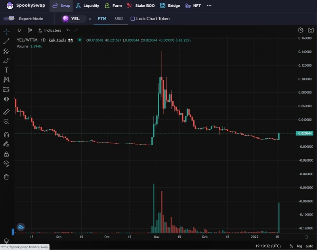317x250 pixels.
Task: Open the candle chart style selector
Action: (30, 31)
